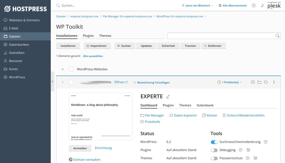
Task: Open the Debugging settings sliders icon
Action: pos(248,150)
